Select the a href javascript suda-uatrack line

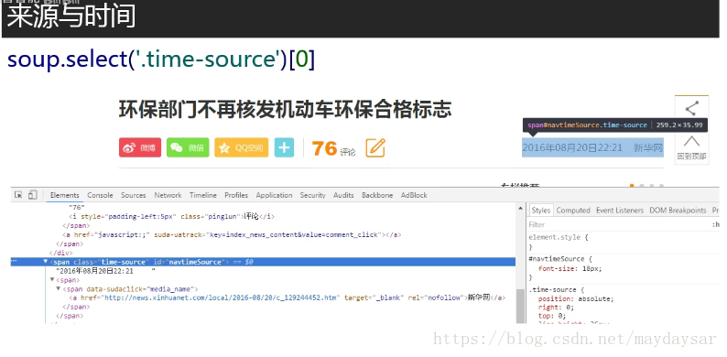pyautogui.click(x=232, y=234)
